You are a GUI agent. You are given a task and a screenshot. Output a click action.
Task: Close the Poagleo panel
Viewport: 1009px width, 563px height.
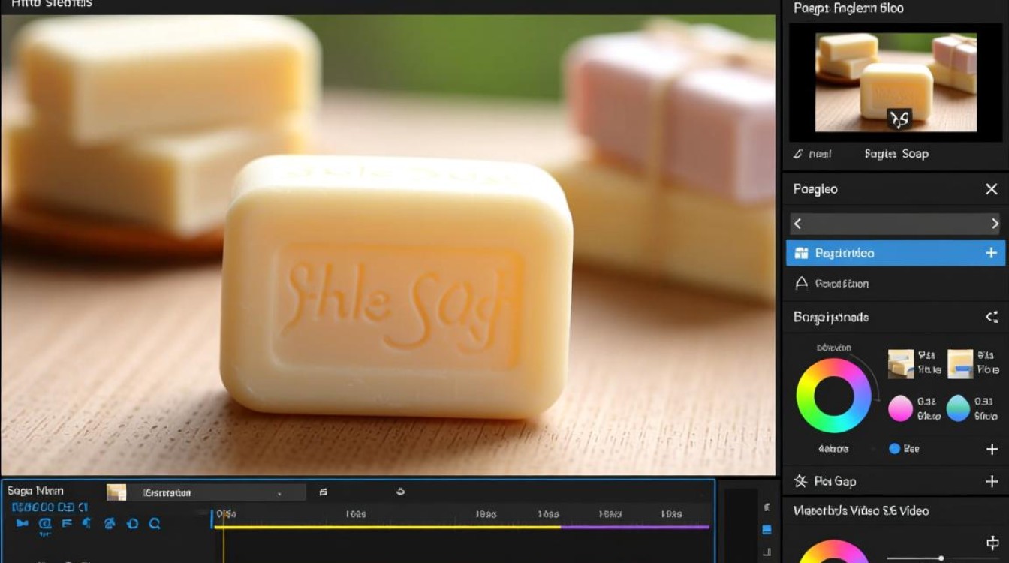click(992, 189)
